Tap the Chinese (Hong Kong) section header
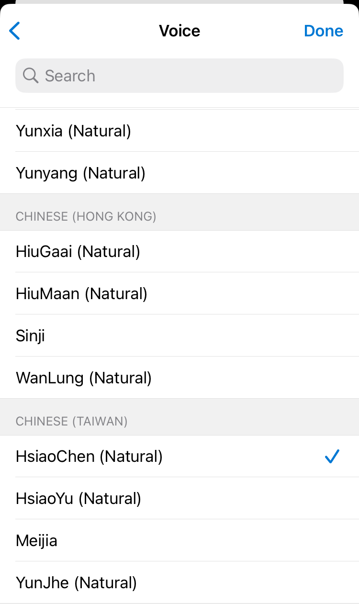Viewport: 359px width, 604px height. pos(86,216)
